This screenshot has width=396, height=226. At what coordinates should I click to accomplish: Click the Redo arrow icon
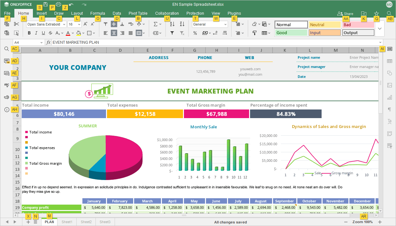(84, 4)
